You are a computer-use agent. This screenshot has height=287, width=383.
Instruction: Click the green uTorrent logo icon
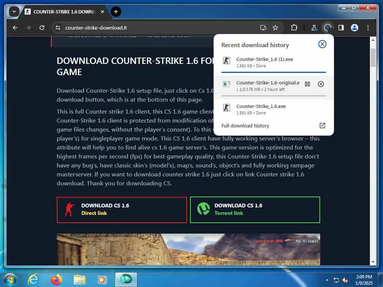click(203, 209)
